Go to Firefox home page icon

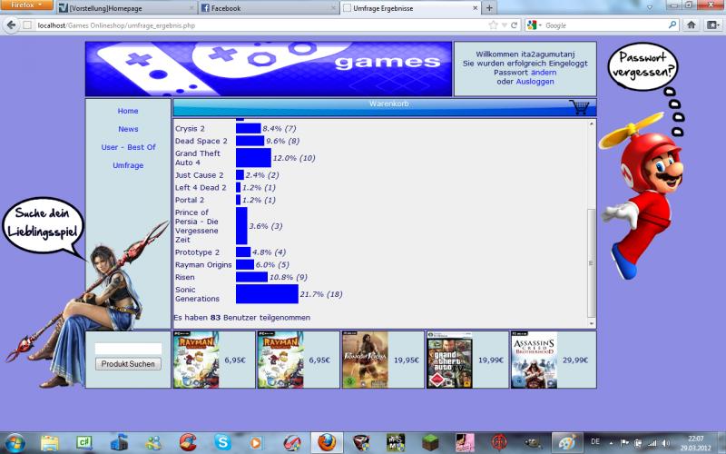(691, 25)
